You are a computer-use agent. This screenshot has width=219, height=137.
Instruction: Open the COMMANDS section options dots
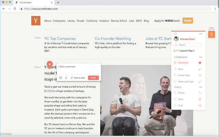coord(201,57)
